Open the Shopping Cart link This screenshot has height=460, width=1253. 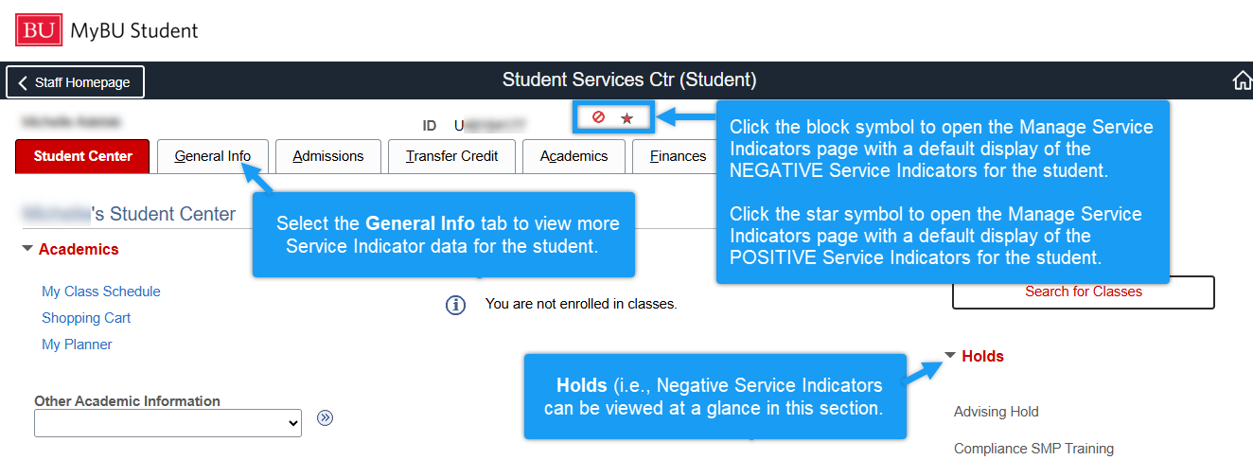(86, 318)
